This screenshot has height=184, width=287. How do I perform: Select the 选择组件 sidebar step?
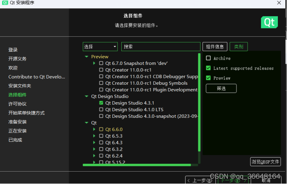[x=17, y=95]
